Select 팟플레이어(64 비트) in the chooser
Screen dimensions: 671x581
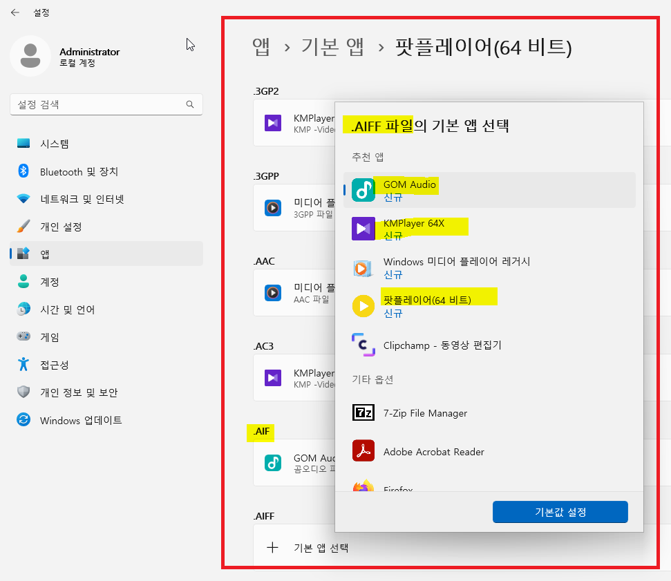click(489, 306)
